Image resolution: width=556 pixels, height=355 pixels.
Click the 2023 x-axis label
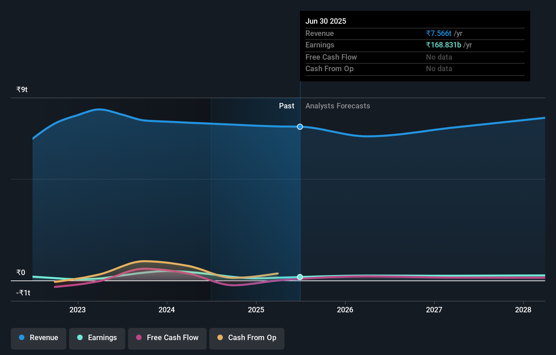pyautogui.click(x=78, y=310)
